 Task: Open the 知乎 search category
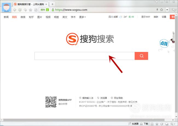[31, 17]
